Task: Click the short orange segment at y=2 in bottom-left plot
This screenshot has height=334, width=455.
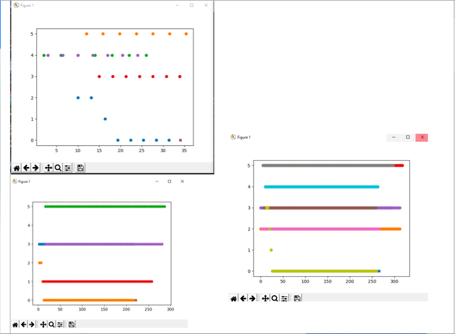Action: (41, 263)
